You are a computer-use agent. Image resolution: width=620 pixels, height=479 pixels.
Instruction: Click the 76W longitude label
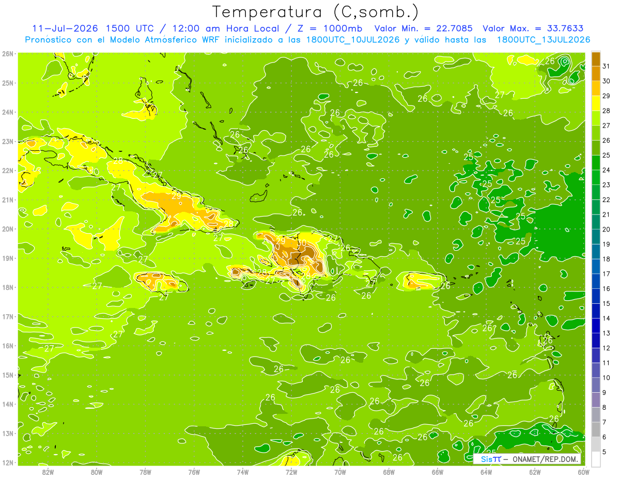pyautogui.click(x=194, y=472)
